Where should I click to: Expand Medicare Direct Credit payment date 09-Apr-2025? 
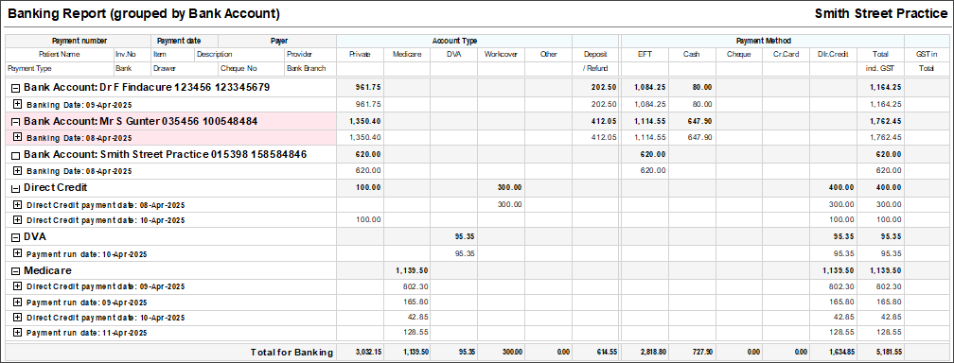(17, 285)
